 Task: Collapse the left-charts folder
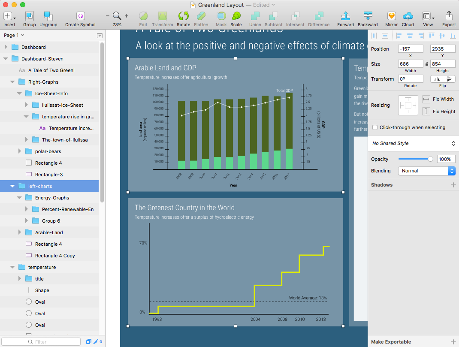pos(12,186)
